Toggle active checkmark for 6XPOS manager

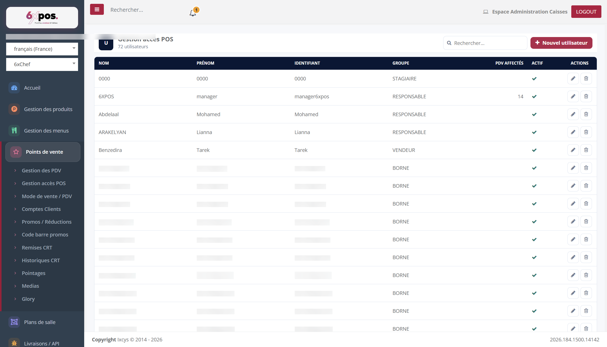[534, 97]
